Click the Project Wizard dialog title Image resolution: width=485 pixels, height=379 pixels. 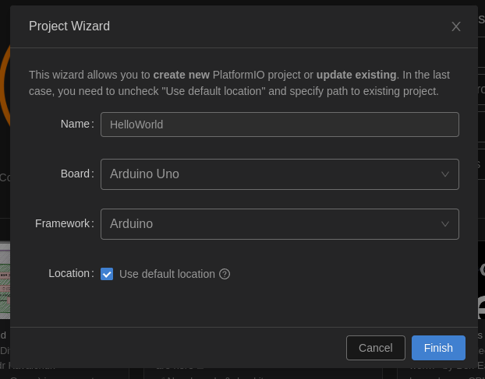click(x=69, y=26)
